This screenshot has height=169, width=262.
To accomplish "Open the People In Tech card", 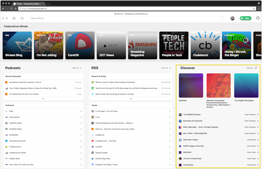I will 174,45.
